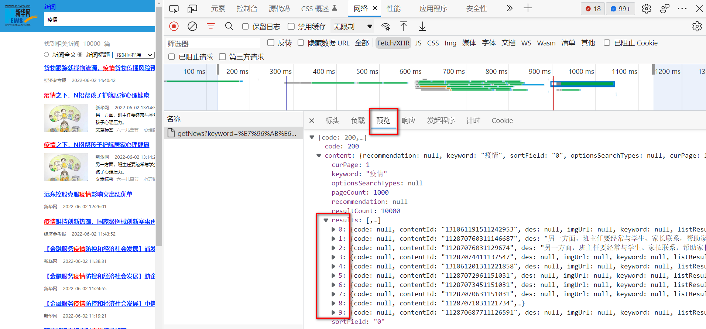The width and height of the screenshot is (706, 329).
Task: Open 无限制 throttling dropdown
Action: (x=353, y=27)
